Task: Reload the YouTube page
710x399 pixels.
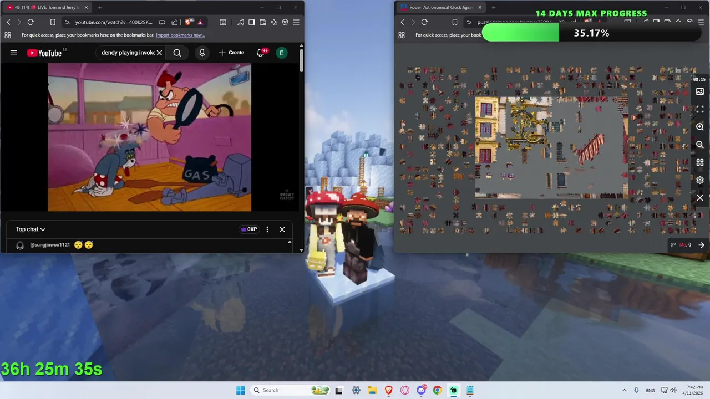Action: coord(31,22)
